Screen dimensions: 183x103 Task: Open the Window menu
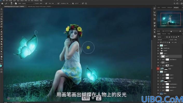click(x=36, y=1)
